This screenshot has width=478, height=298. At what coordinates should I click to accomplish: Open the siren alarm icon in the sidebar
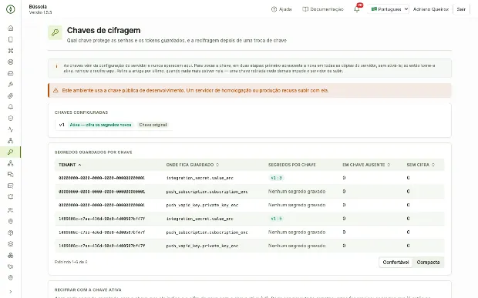click(10, 197)
